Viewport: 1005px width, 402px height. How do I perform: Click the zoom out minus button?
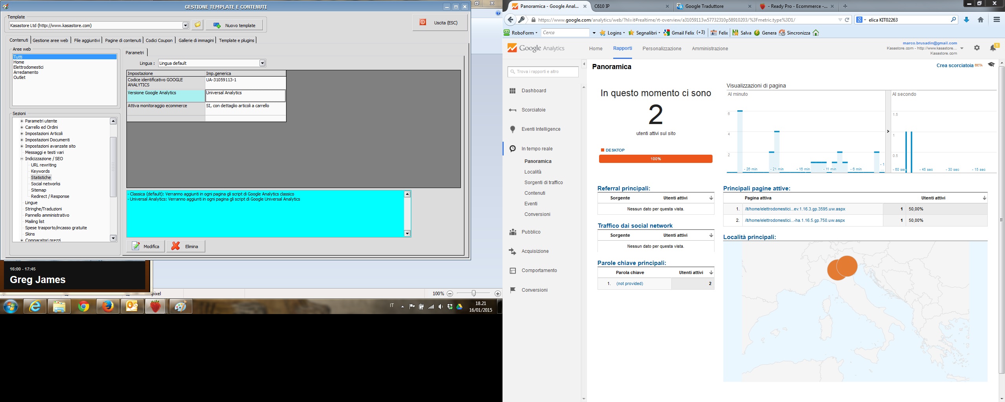(x=450, y=294)
